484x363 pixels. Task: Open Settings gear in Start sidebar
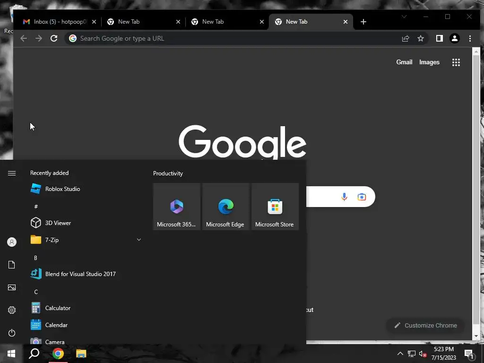click(12, 310)
